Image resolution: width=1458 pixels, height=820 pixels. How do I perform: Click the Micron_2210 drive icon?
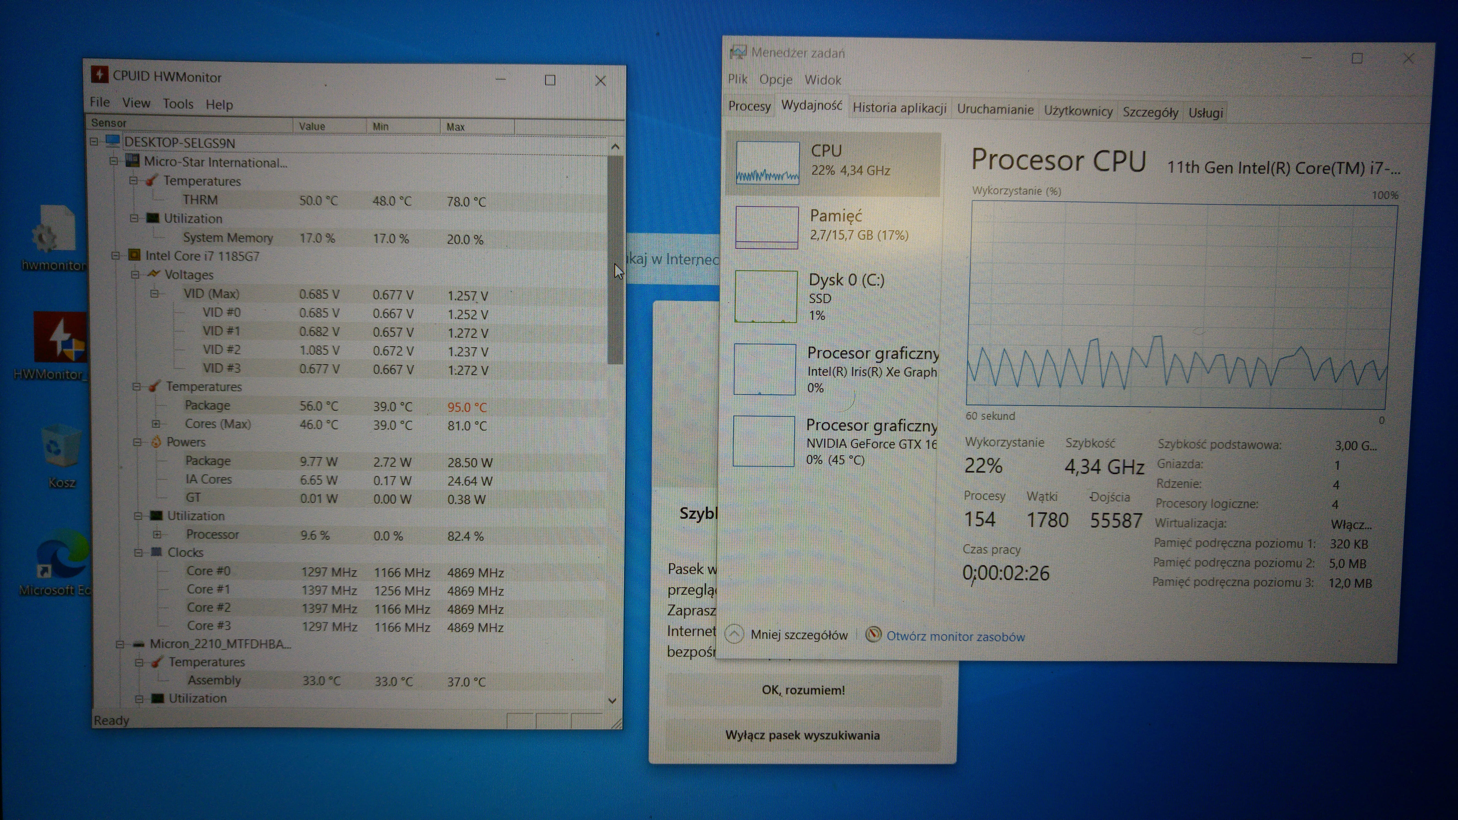pyautogui.click(x=139, y=644)
